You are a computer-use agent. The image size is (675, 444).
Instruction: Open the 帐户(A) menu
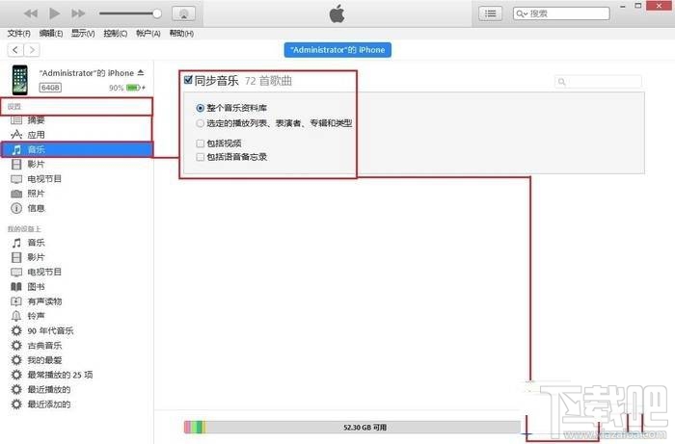coord(148,34)
